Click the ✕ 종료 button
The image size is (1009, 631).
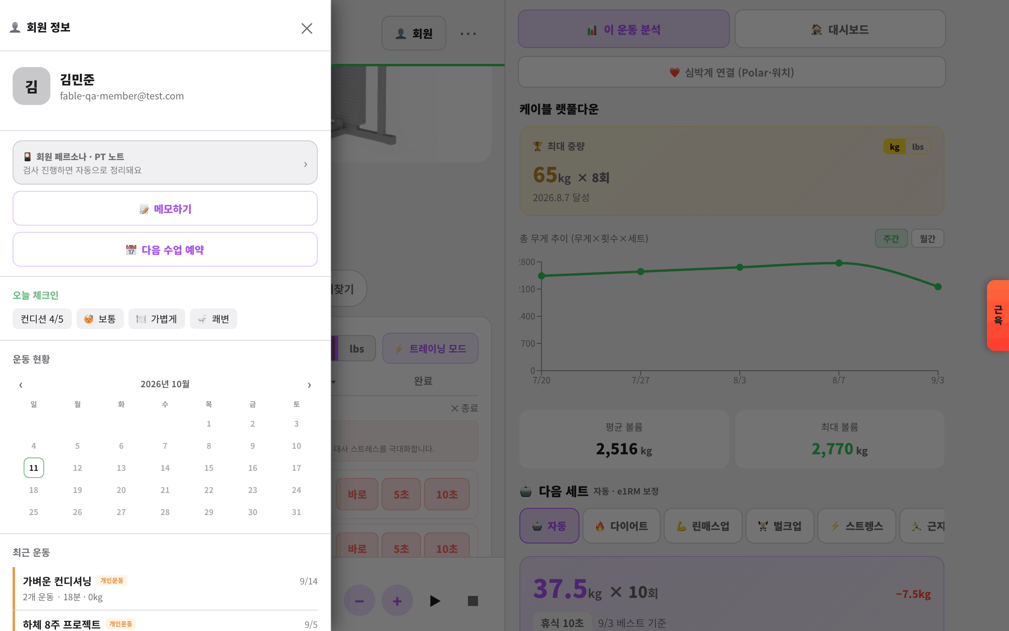[x=464, y=408]
